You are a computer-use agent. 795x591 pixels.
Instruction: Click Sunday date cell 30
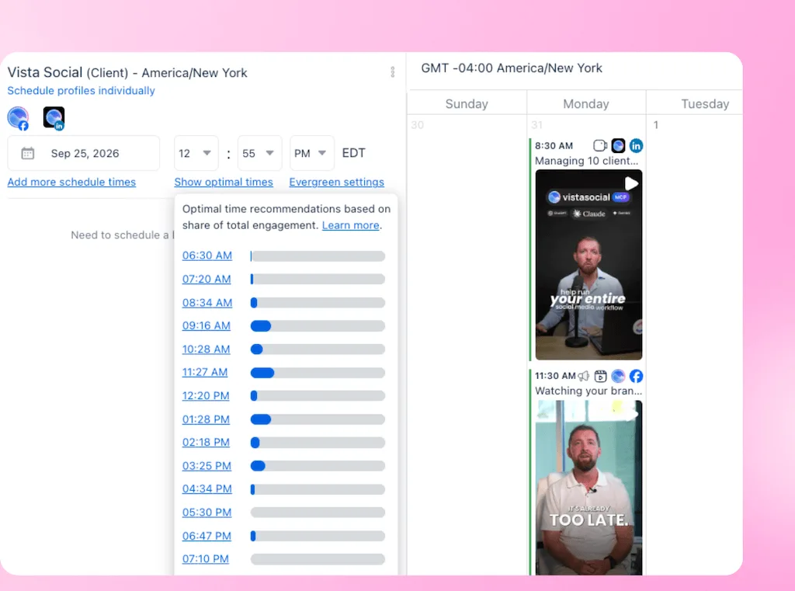pyautogui.click(x=417, y=125)
